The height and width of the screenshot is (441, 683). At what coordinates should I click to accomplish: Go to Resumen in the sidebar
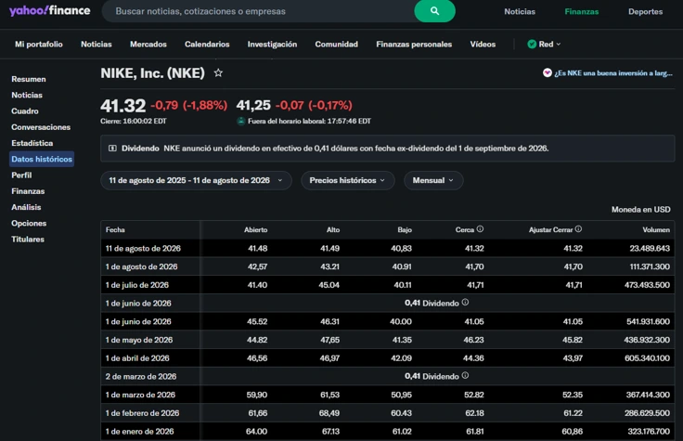pos(29,79)
